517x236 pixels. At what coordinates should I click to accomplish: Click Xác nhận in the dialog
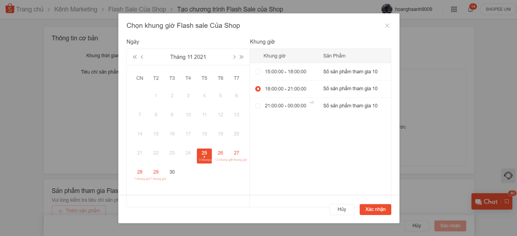pos(375,210)
